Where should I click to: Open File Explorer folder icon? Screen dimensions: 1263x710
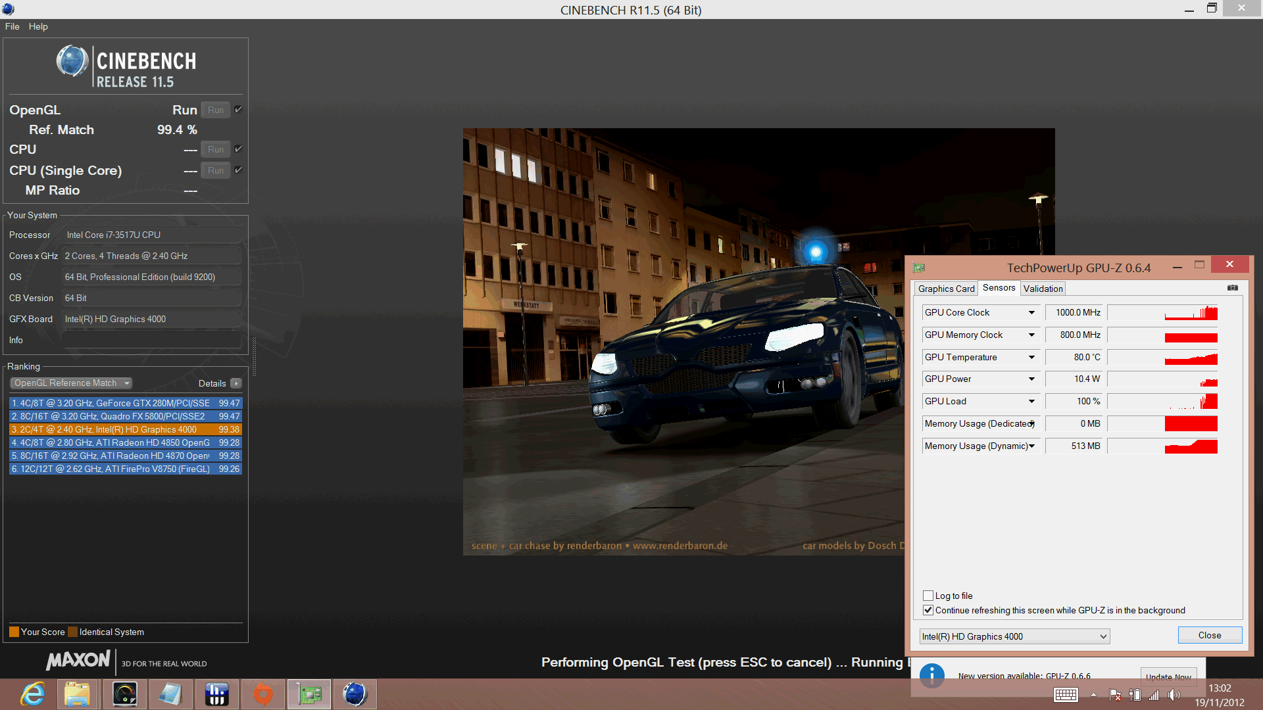pos(78,694)
